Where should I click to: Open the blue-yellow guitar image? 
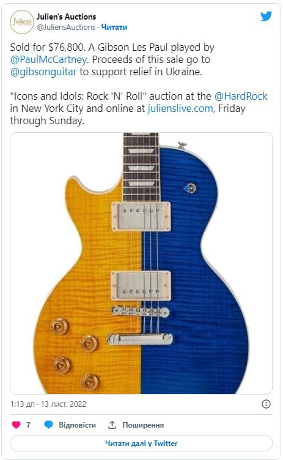(x=141, y=263)
